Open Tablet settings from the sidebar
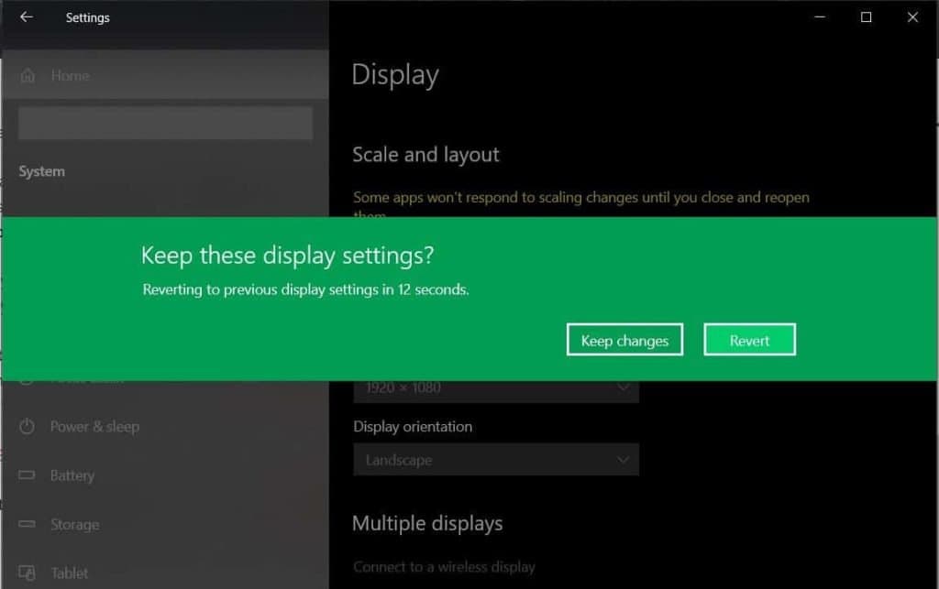 coord(69,573)
